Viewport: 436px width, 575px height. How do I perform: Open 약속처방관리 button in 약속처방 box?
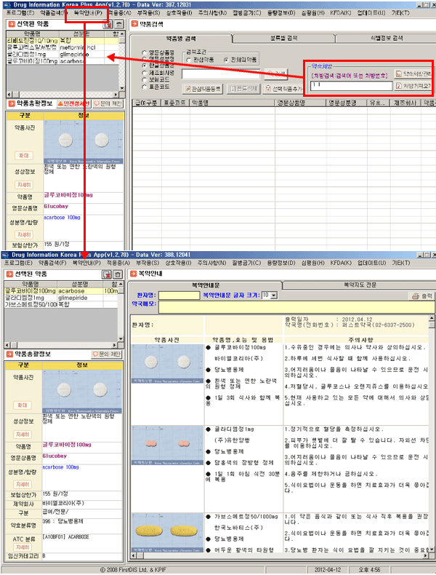[413, 74]
